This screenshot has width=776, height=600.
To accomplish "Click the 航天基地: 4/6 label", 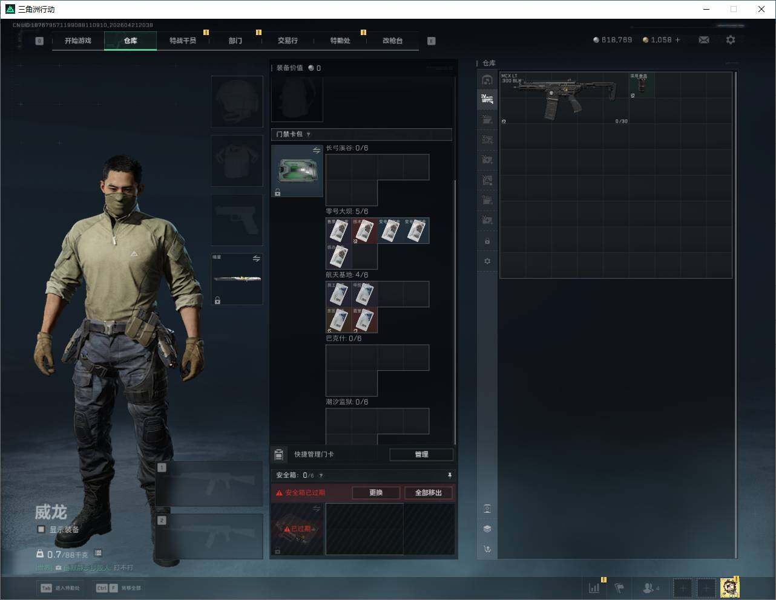I will point(347,275).
